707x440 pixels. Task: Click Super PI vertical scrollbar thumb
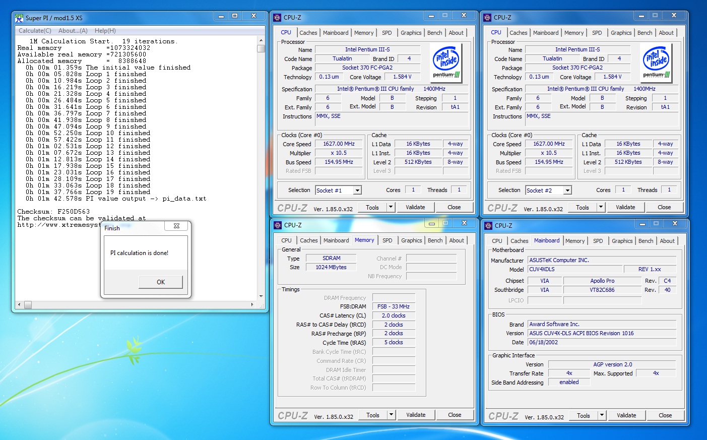[x=261, y=48]
